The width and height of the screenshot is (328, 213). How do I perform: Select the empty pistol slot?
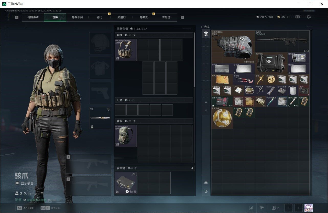pyautogui.click(x=100, y=93)
